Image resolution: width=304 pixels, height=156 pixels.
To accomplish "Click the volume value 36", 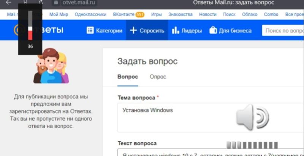I will pyautogui.click(x=30, y=46).
